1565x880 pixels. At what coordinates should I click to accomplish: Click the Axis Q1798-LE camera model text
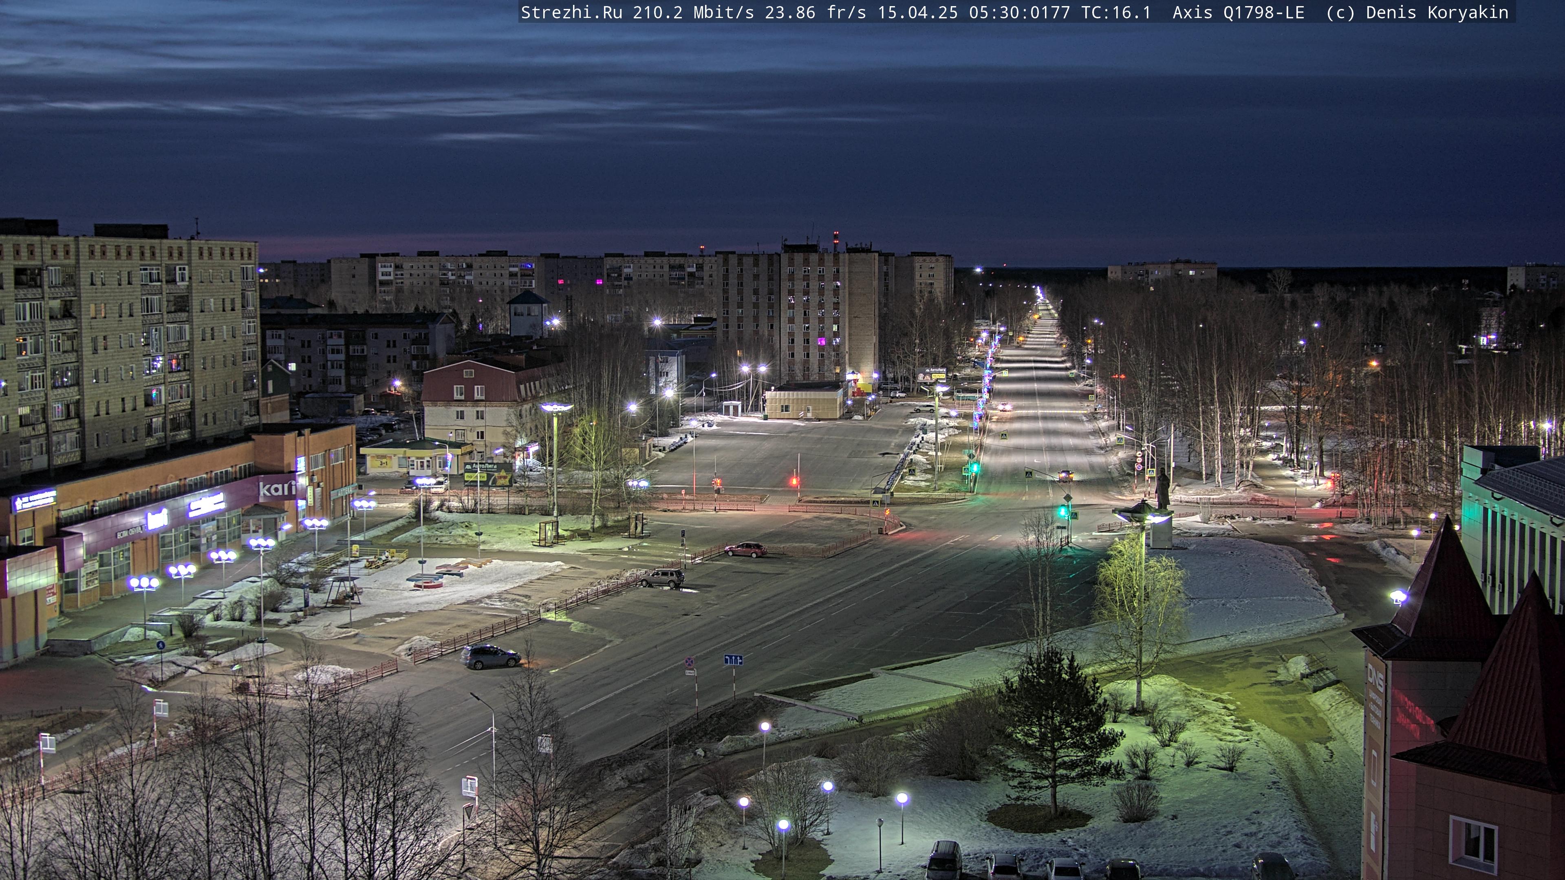1238,13
